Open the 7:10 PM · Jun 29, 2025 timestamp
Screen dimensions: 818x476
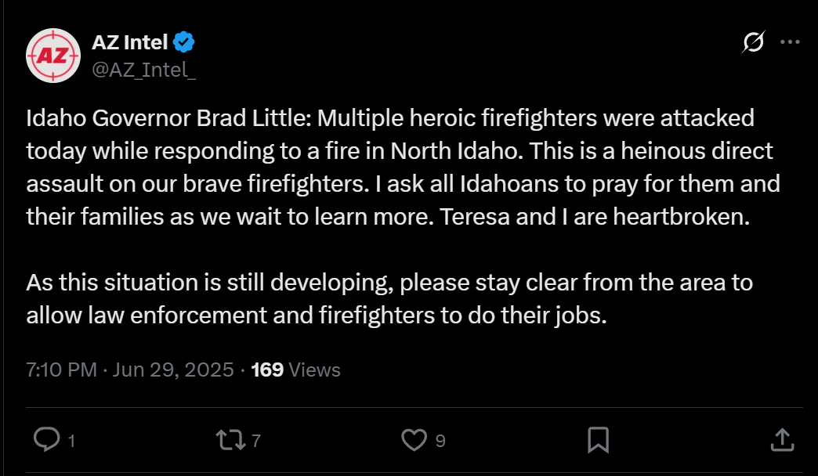130,370
